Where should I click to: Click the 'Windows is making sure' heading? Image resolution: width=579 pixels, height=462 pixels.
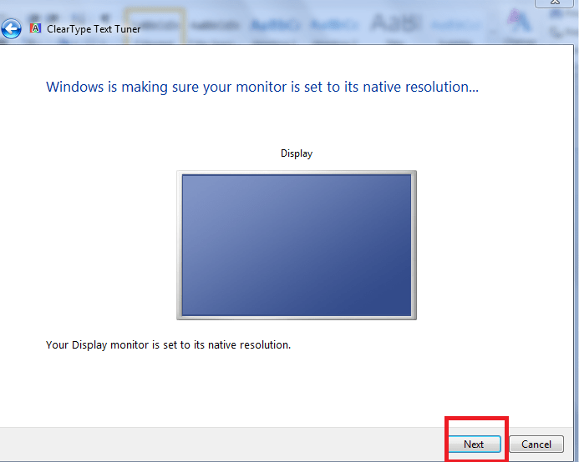click(262, 88)
